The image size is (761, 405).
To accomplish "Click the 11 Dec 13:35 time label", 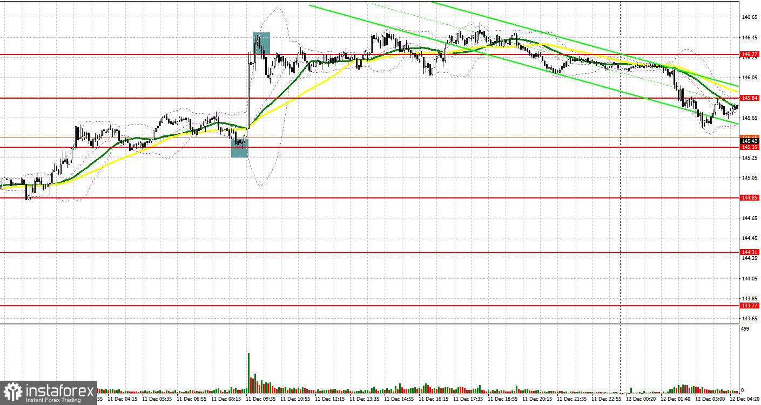I will tap(365, 399).
